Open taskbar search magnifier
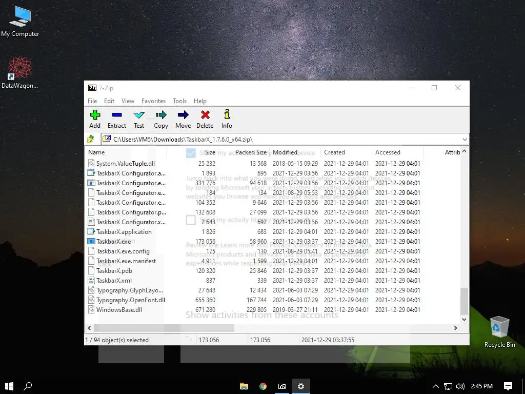Image resolution: width=525 pixels, height=394 pixels. pos(28,386)
